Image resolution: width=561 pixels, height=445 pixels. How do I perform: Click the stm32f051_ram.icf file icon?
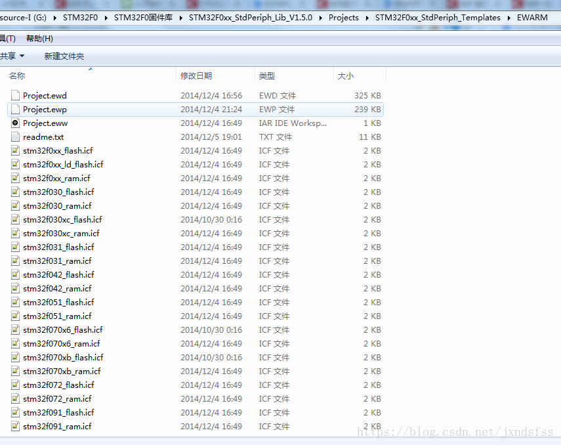pos(15,316)
